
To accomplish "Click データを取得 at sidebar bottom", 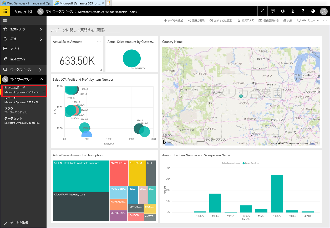I will coord(19,223).
